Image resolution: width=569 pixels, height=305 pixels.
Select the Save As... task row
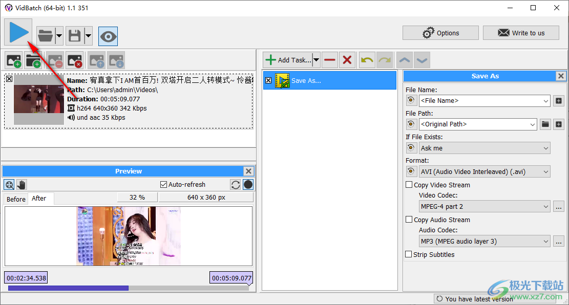tap(329, 80)
